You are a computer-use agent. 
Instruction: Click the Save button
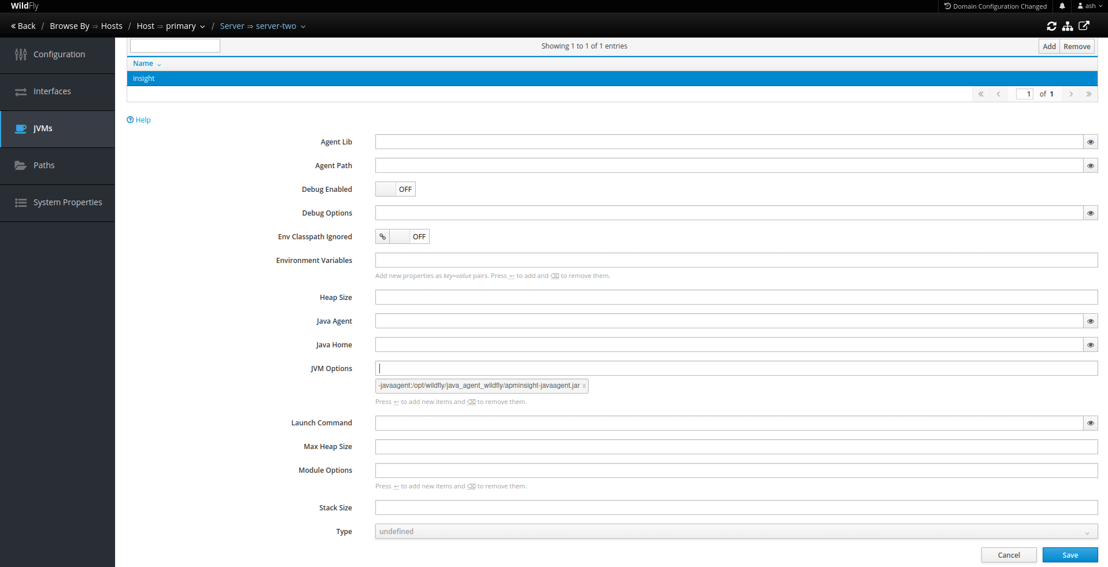click(1070, 555)
